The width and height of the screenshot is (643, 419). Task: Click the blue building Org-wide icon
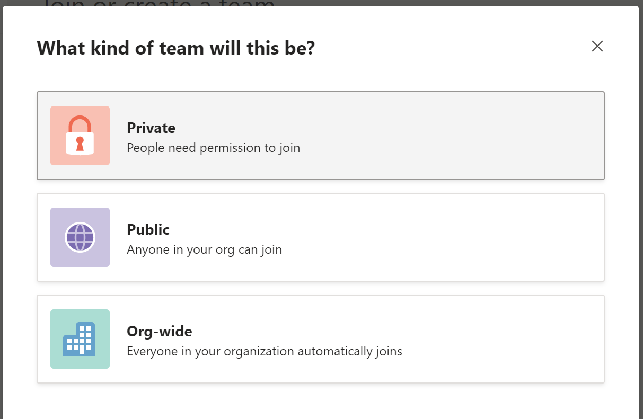coord(79,338)
